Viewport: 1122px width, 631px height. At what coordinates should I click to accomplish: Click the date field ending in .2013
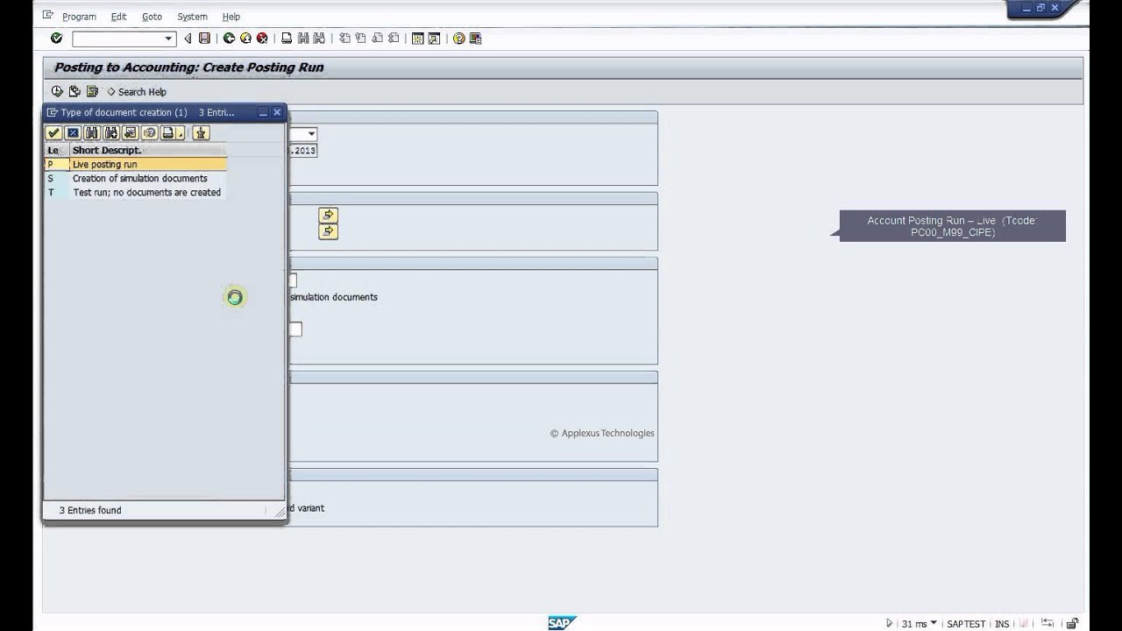[302, 151]
